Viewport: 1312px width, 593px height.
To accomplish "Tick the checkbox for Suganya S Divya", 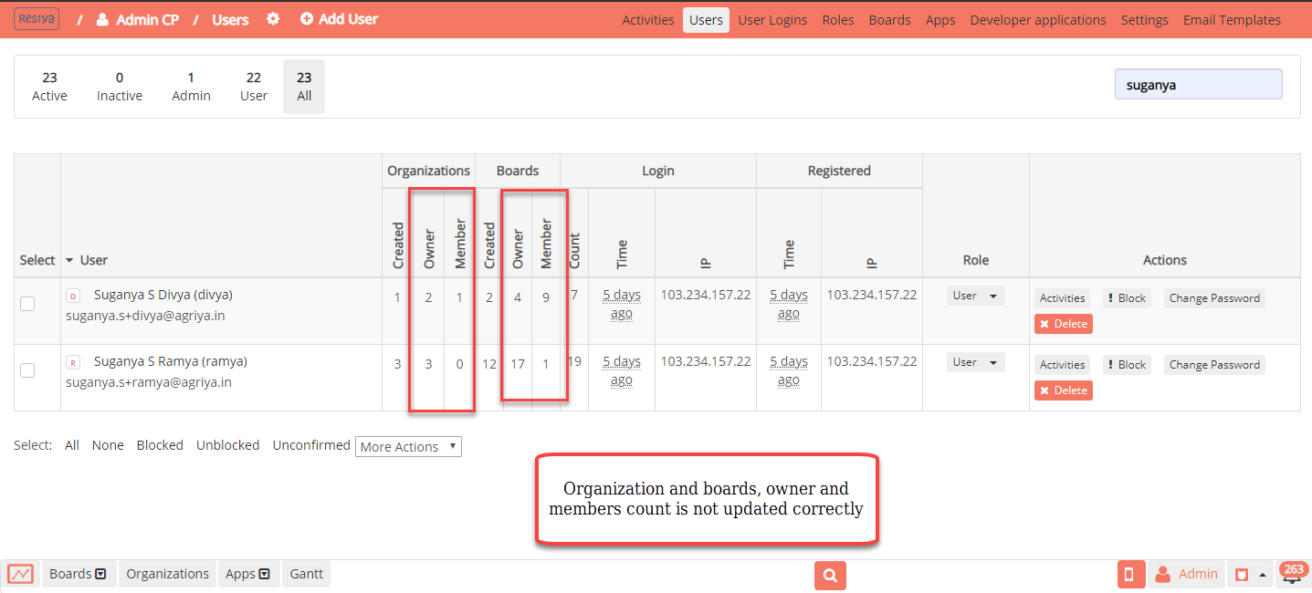I will click(26, 303).
